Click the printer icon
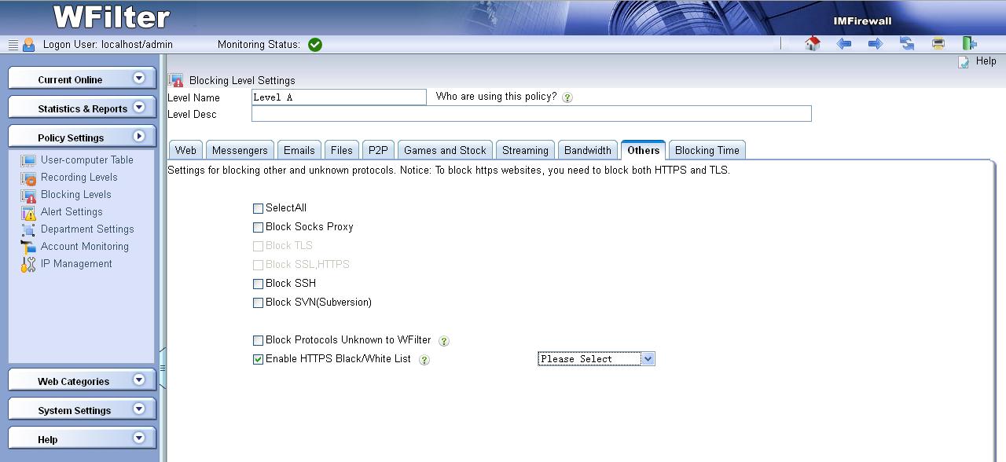 [x=938, y=44]
